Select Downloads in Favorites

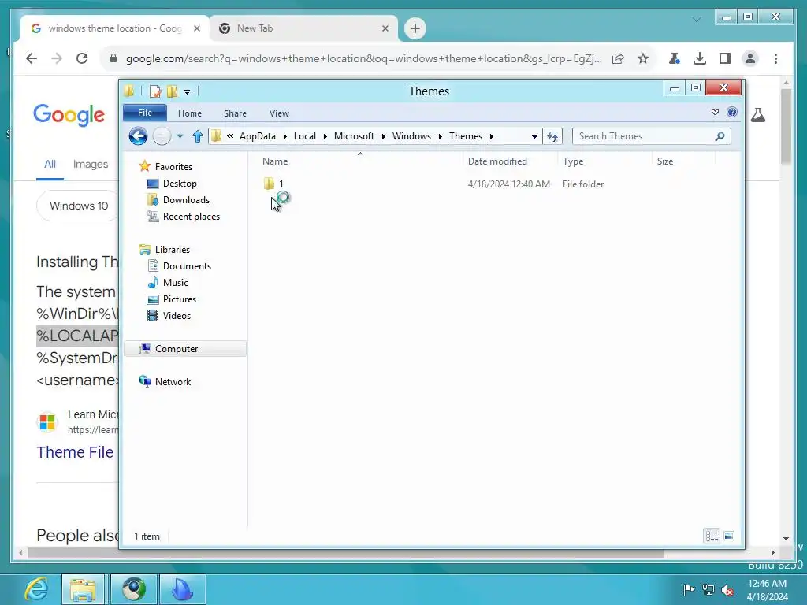click(186, 200)
